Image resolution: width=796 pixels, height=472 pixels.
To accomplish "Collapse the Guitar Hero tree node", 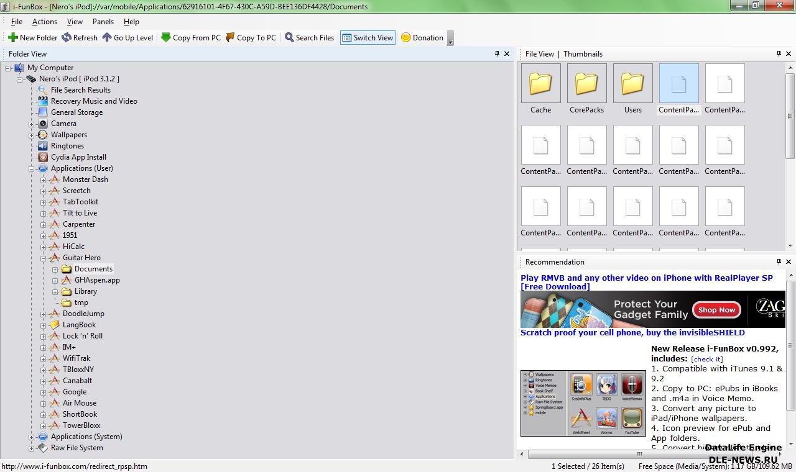I will click(44, 258).
